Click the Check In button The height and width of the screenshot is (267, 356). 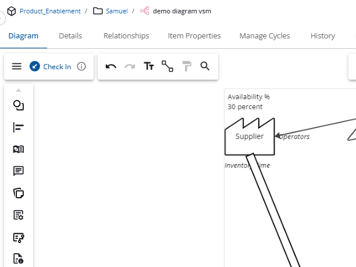[x=51, y=66]
